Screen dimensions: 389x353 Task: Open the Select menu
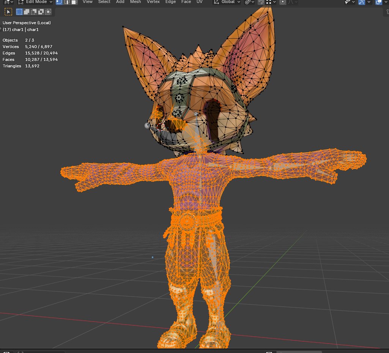pos(104,2)
